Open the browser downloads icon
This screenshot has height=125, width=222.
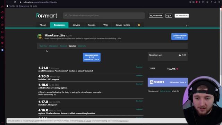(215, 2)
